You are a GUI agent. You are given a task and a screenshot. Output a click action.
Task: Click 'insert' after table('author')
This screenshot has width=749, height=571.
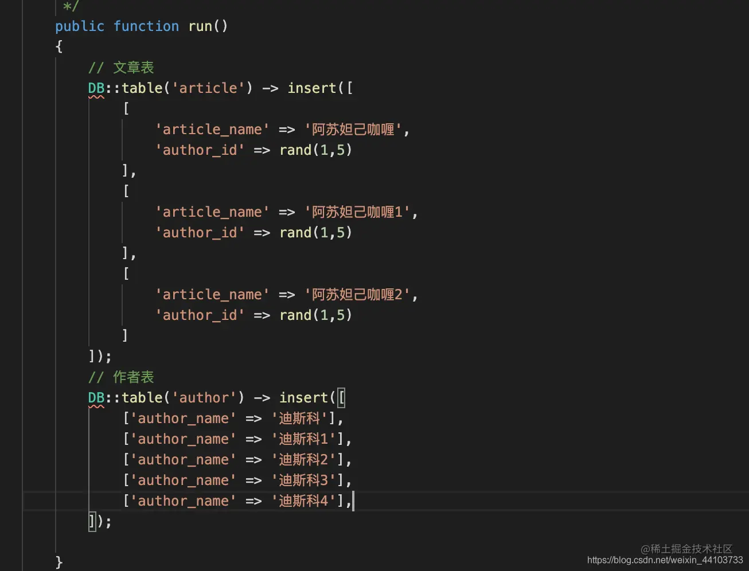[x=303, y=398]
